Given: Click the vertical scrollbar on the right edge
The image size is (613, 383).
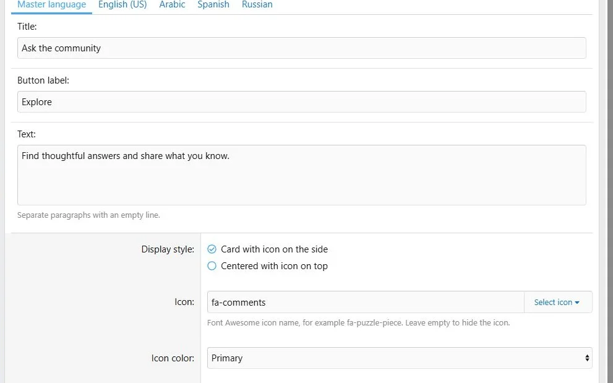Looking at the screenshot, I should point(609,191).
